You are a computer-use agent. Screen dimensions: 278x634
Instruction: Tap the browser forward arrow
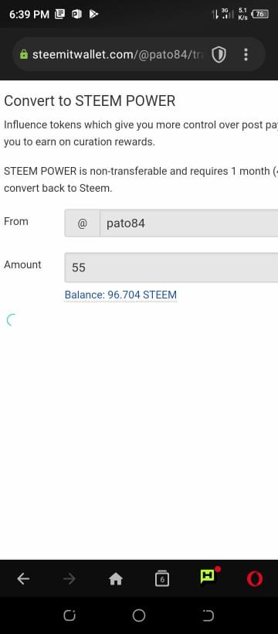pos(69,579)
